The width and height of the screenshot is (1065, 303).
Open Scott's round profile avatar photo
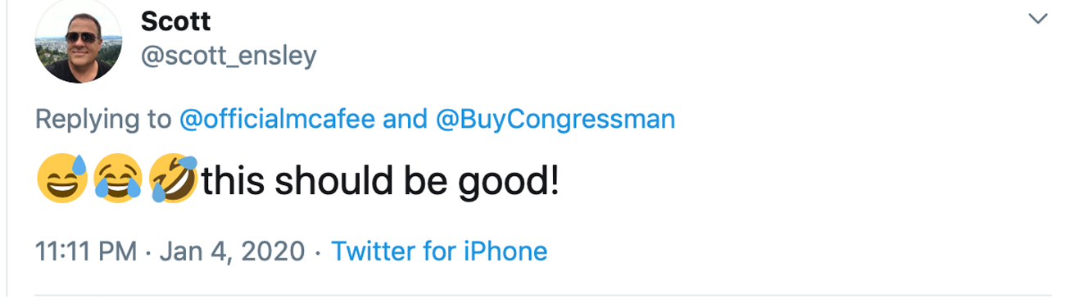pyautogui.click(x=79, y=41)
